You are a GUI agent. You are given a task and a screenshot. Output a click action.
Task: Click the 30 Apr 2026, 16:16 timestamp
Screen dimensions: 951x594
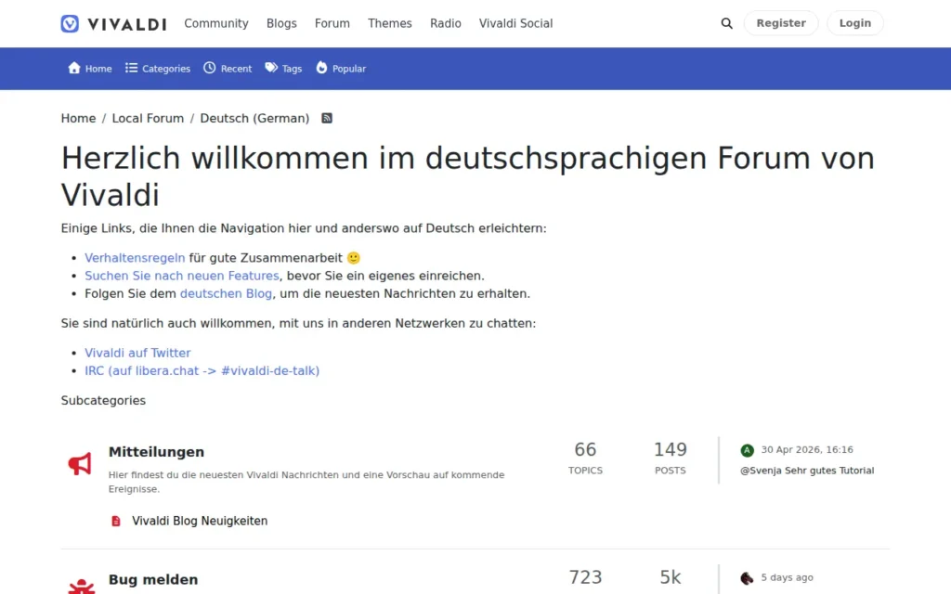(807, 450)
